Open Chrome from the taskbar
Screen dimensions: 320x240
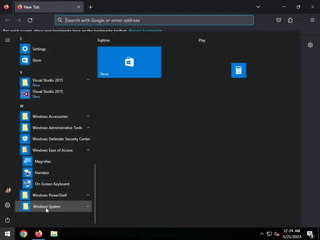[x=23, y=234]
